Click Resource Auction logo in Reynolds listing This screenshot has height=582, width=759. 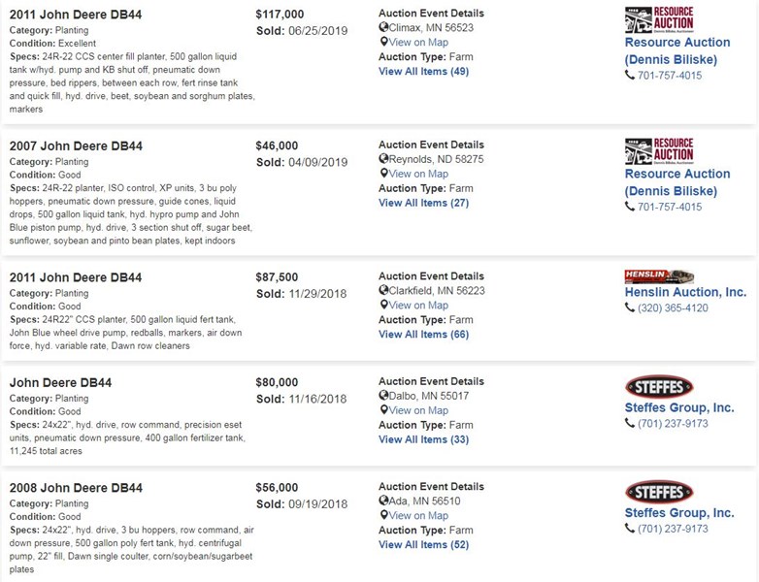(659, 151)
